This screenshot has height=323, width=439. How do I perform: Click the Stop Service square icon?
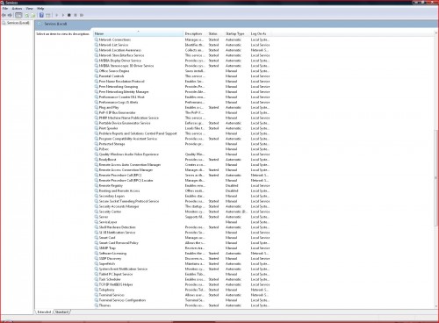69,15
